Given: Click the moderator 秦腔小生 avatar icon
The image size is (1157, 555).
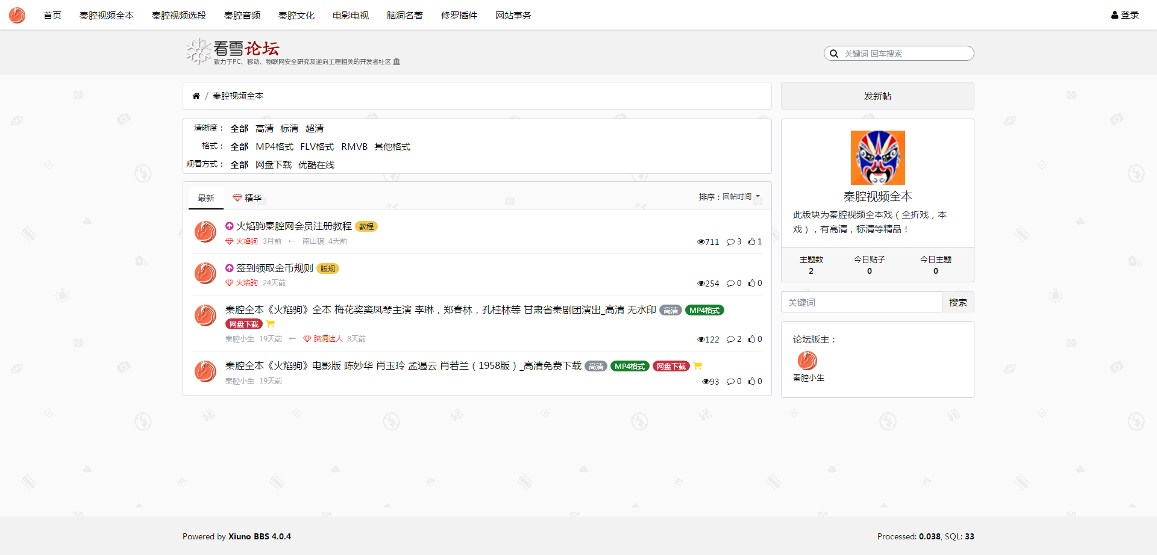Looking at the screenshot, I should click(x=807, y=361).
